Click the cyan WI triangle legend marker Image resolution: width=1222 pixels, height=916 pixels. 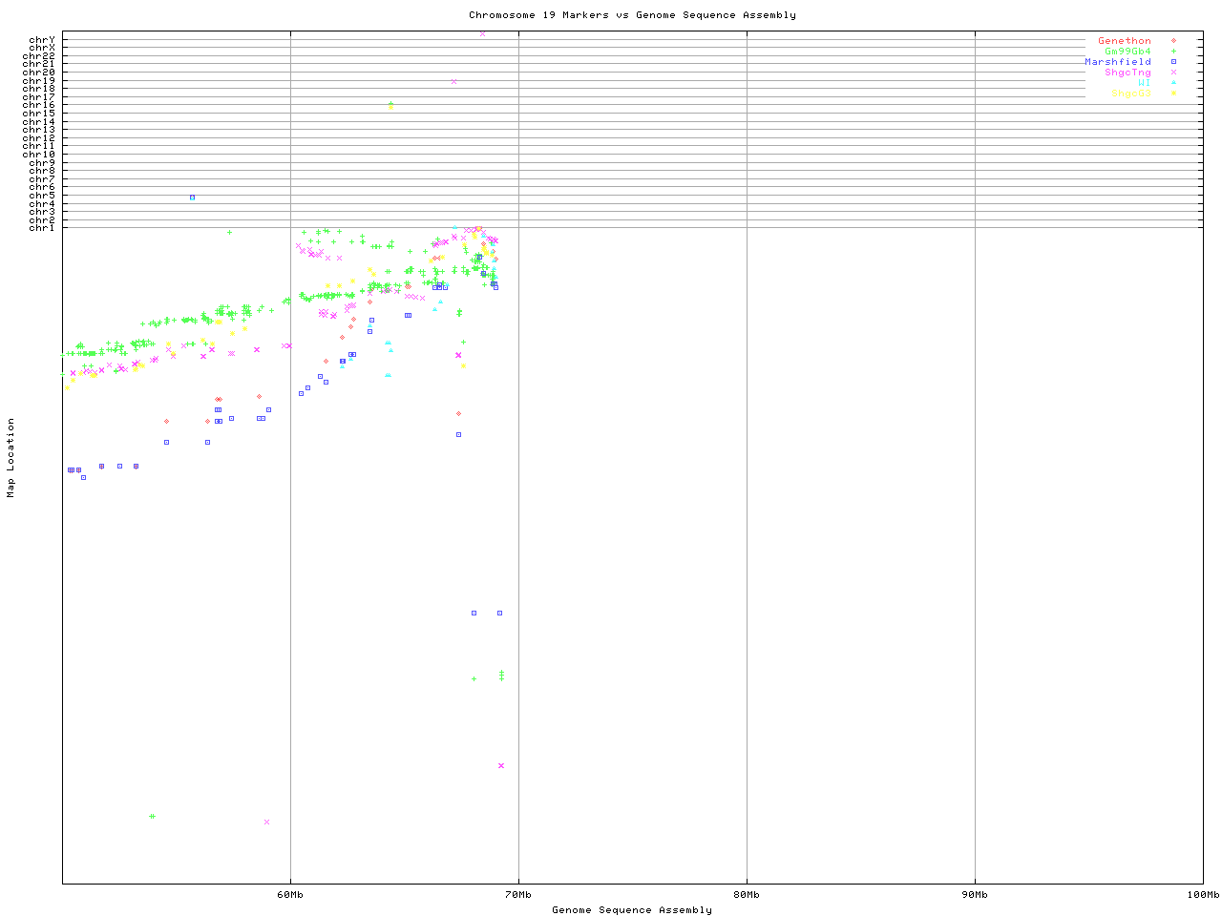(x=1173, y=83)
